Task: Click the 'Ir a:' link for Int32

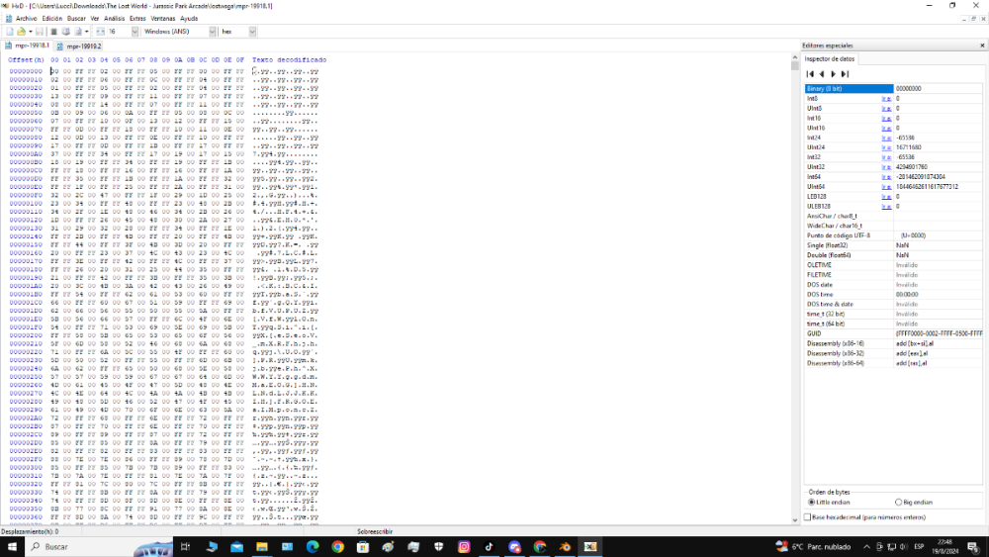Action: click(x=886, y=157)
